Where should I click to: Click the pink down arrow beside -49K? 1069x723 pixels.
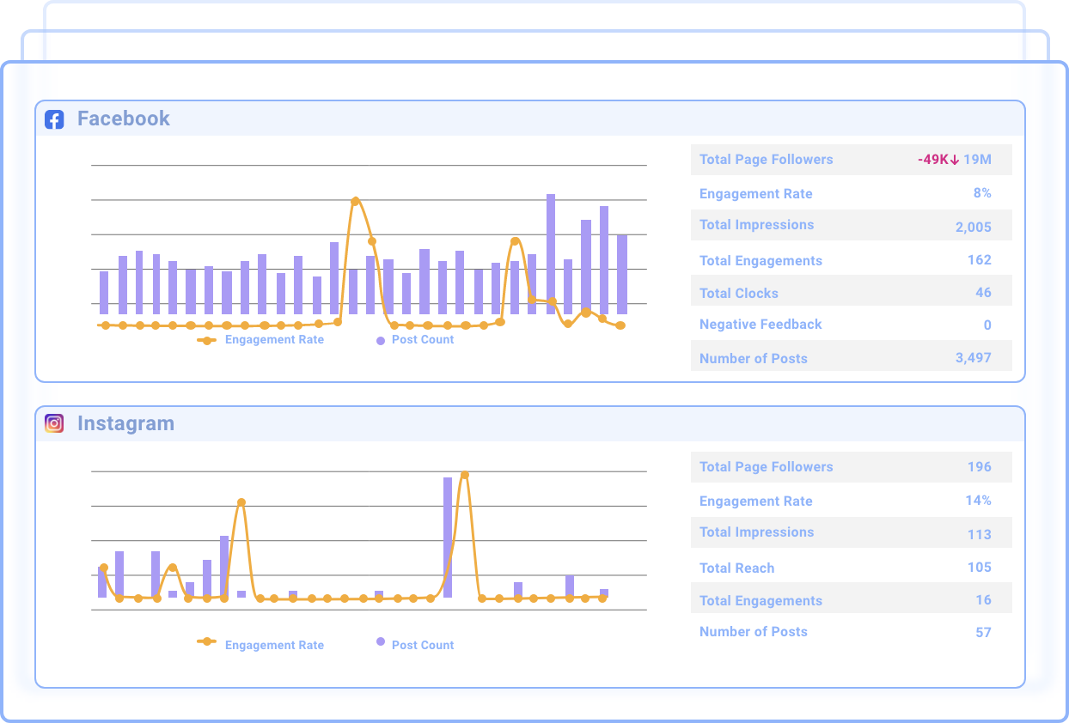tap(954, 160)
